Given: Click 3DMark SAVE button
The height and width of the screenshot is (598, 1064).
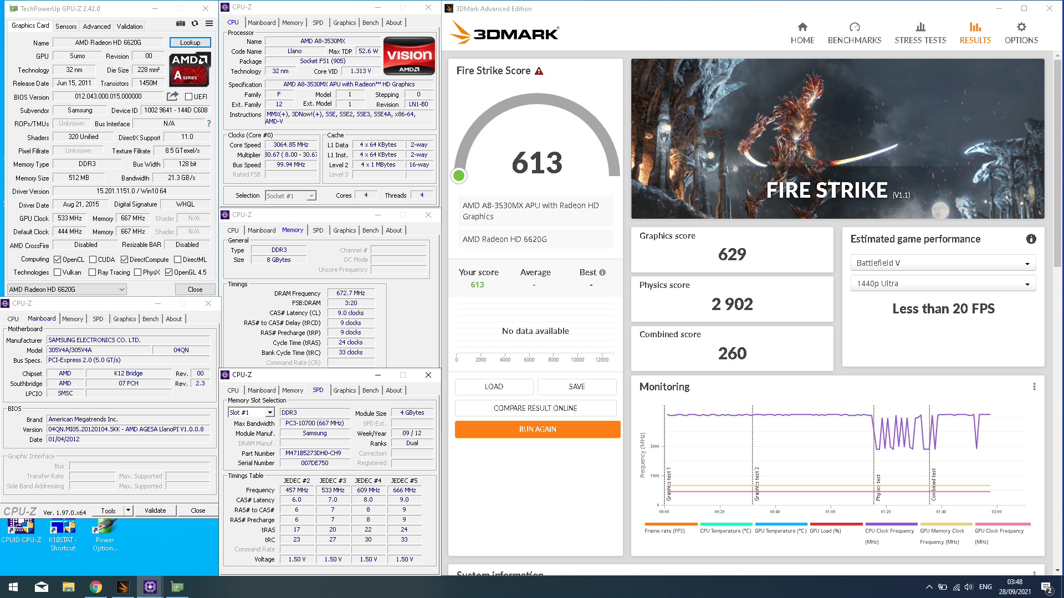Looking at the screenshot, I should 577,386.
